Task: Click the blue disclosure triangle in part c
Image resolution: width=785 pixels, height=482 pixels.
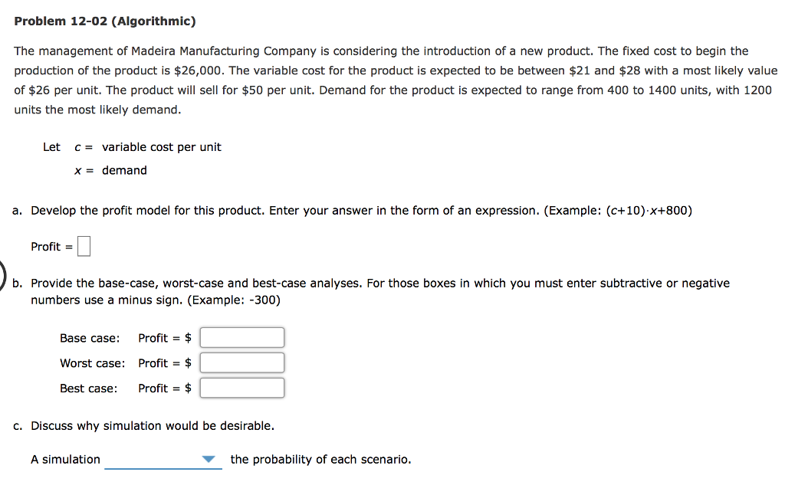Action: pos(209,458)
